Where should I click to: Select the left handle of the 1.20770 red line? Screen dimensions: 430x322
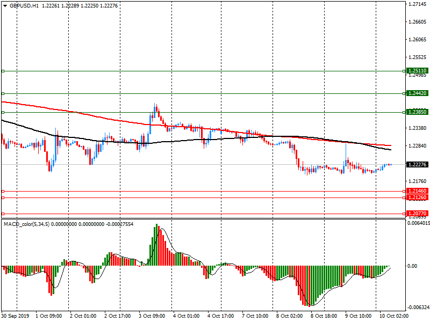(x=3, y=214)
